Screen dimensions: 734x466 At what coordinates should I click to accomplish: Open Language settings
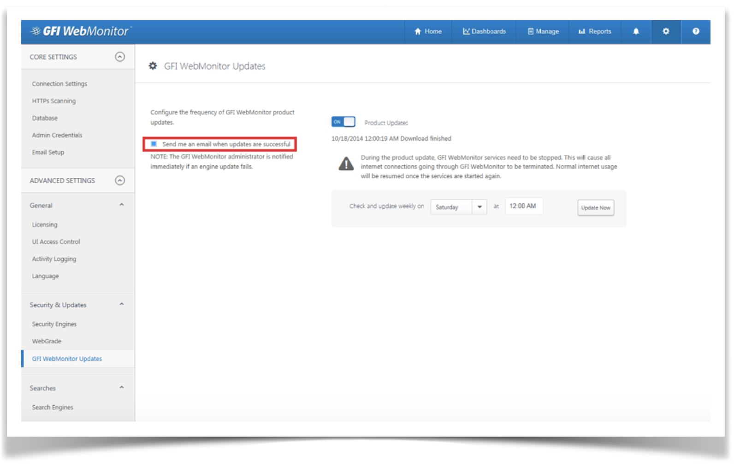[x=45, y=276]
